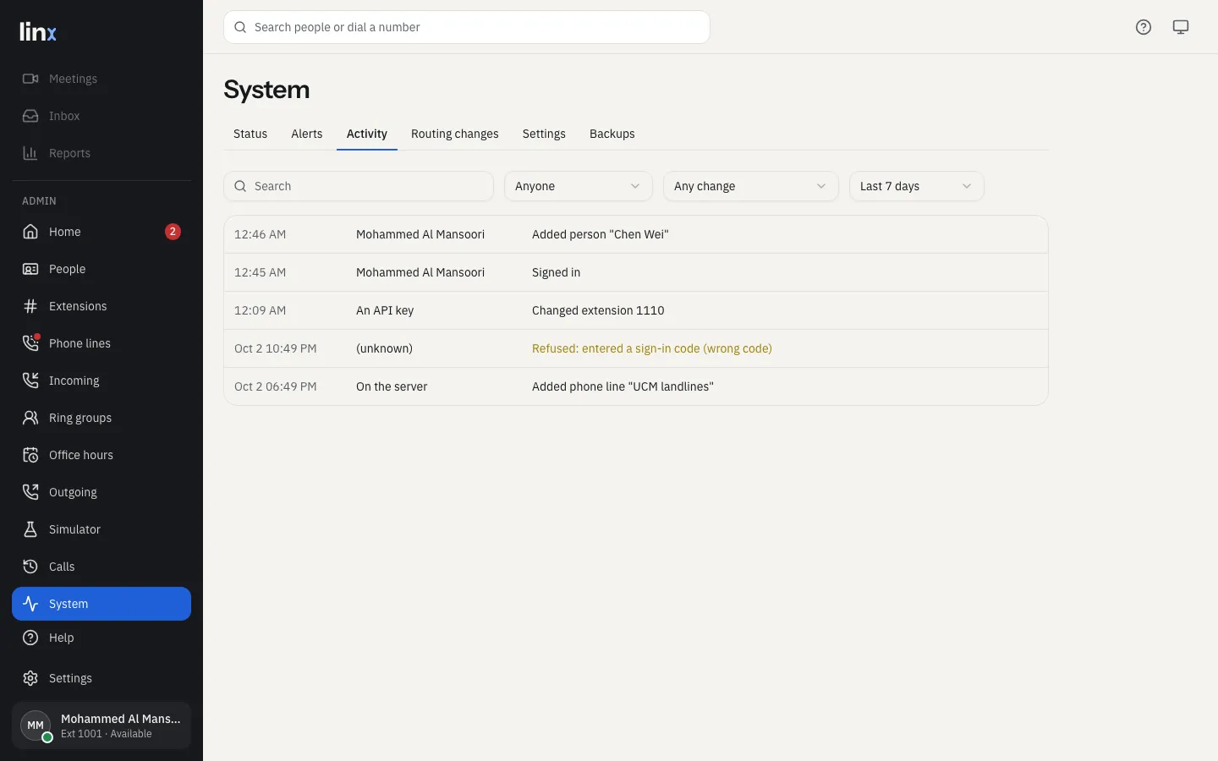Viewport: 1218px width, 761px height.
Task: Open Calls history icon
Action: (x=30, y=567)
